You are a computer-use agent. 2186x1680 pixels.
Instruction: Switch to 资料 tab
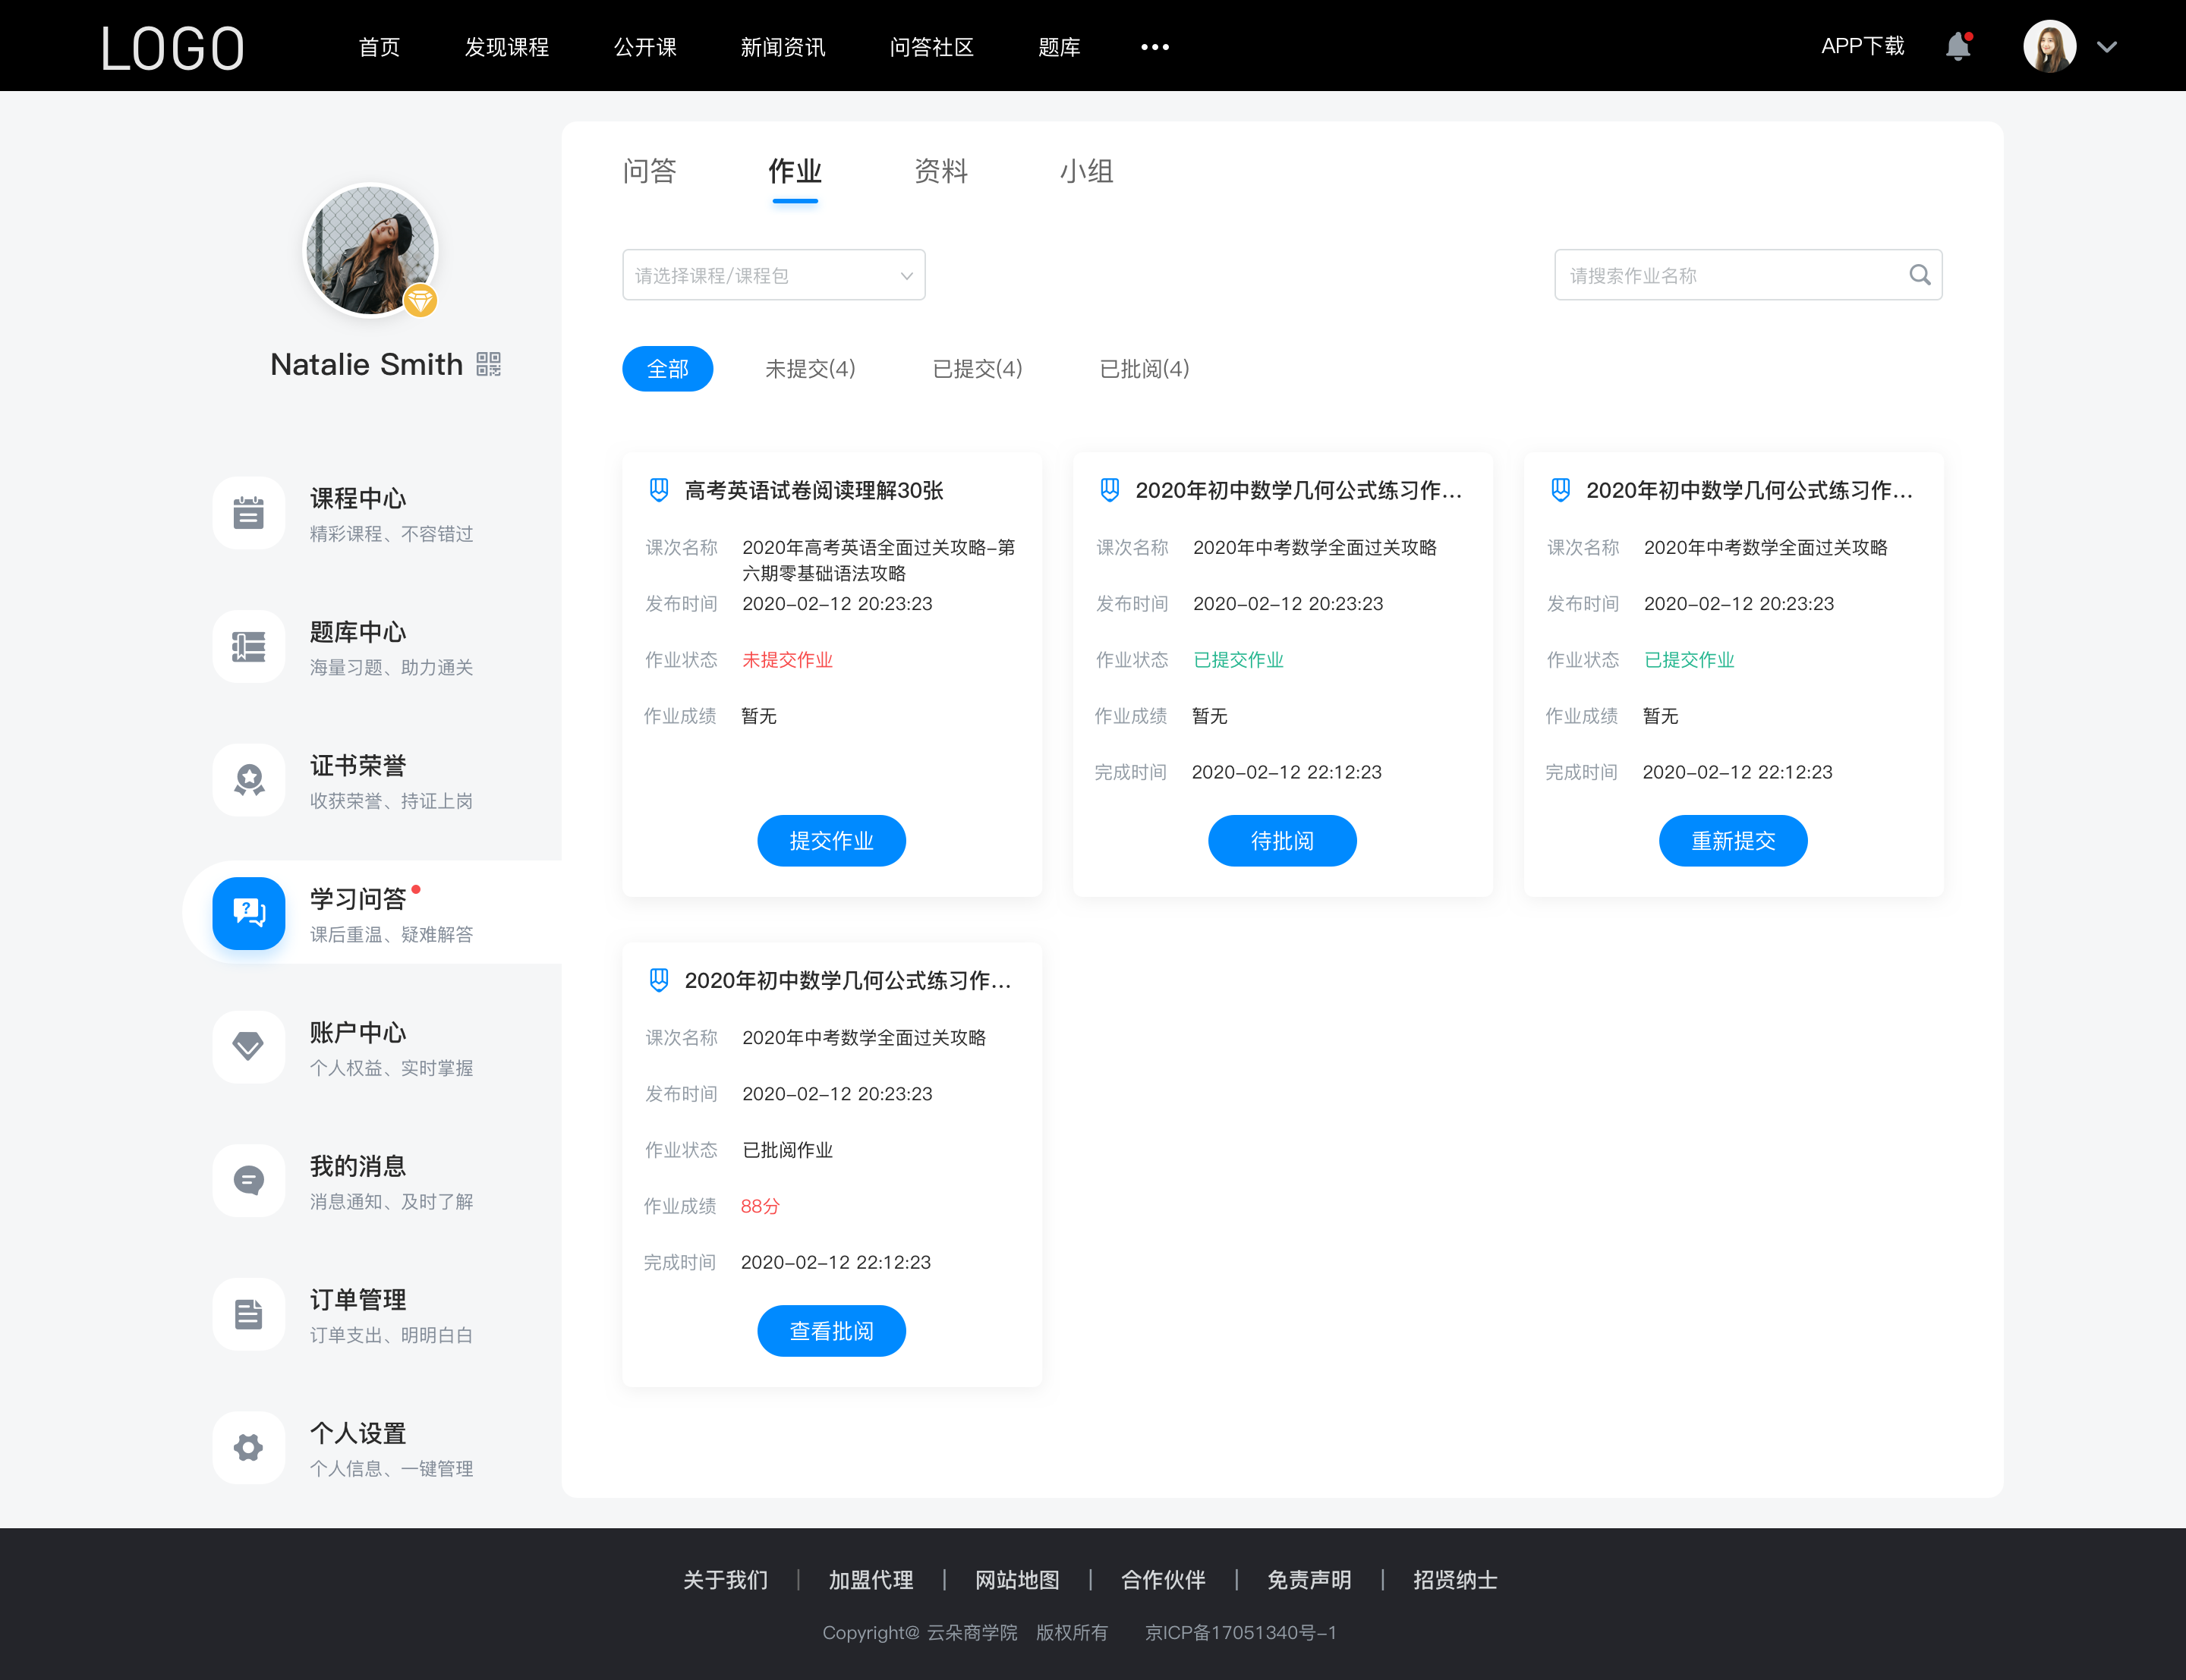(x=942, y=171)
